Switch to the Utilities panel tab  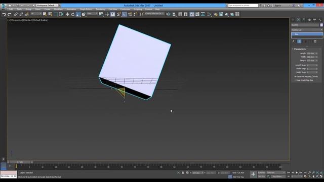320,20
